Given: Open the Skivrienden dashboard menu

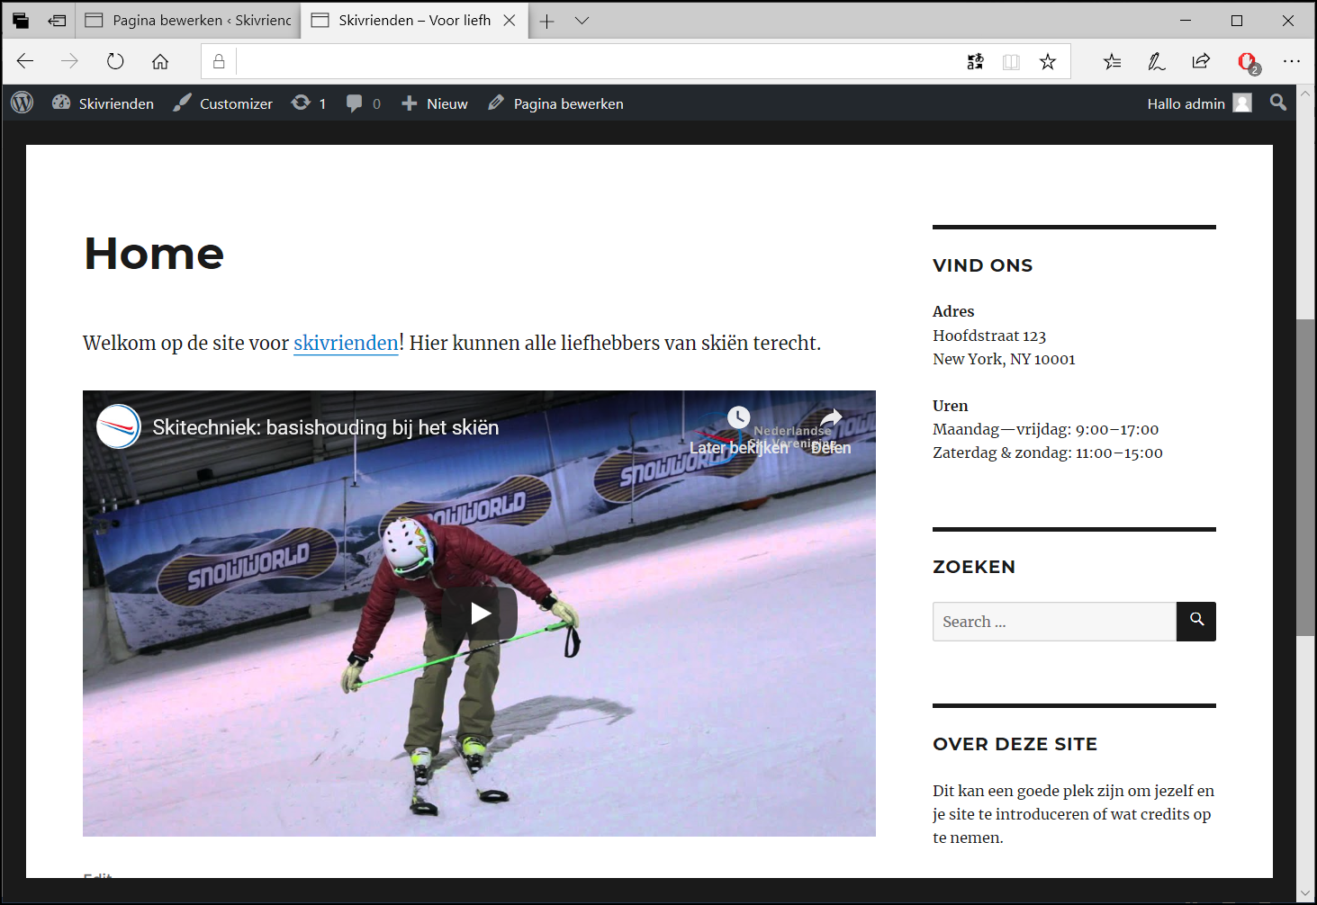Looking at the screenshot, I should point(103,103).
